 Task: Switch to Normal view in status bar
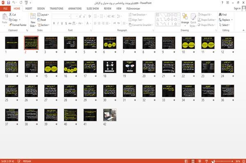pos(186,161)
